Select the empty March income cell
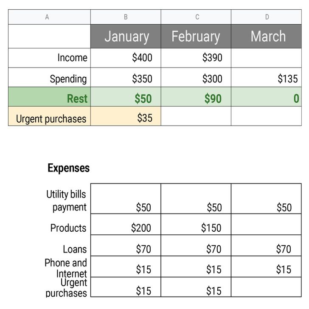Screen dimensions: 309x309 (266, 58)
